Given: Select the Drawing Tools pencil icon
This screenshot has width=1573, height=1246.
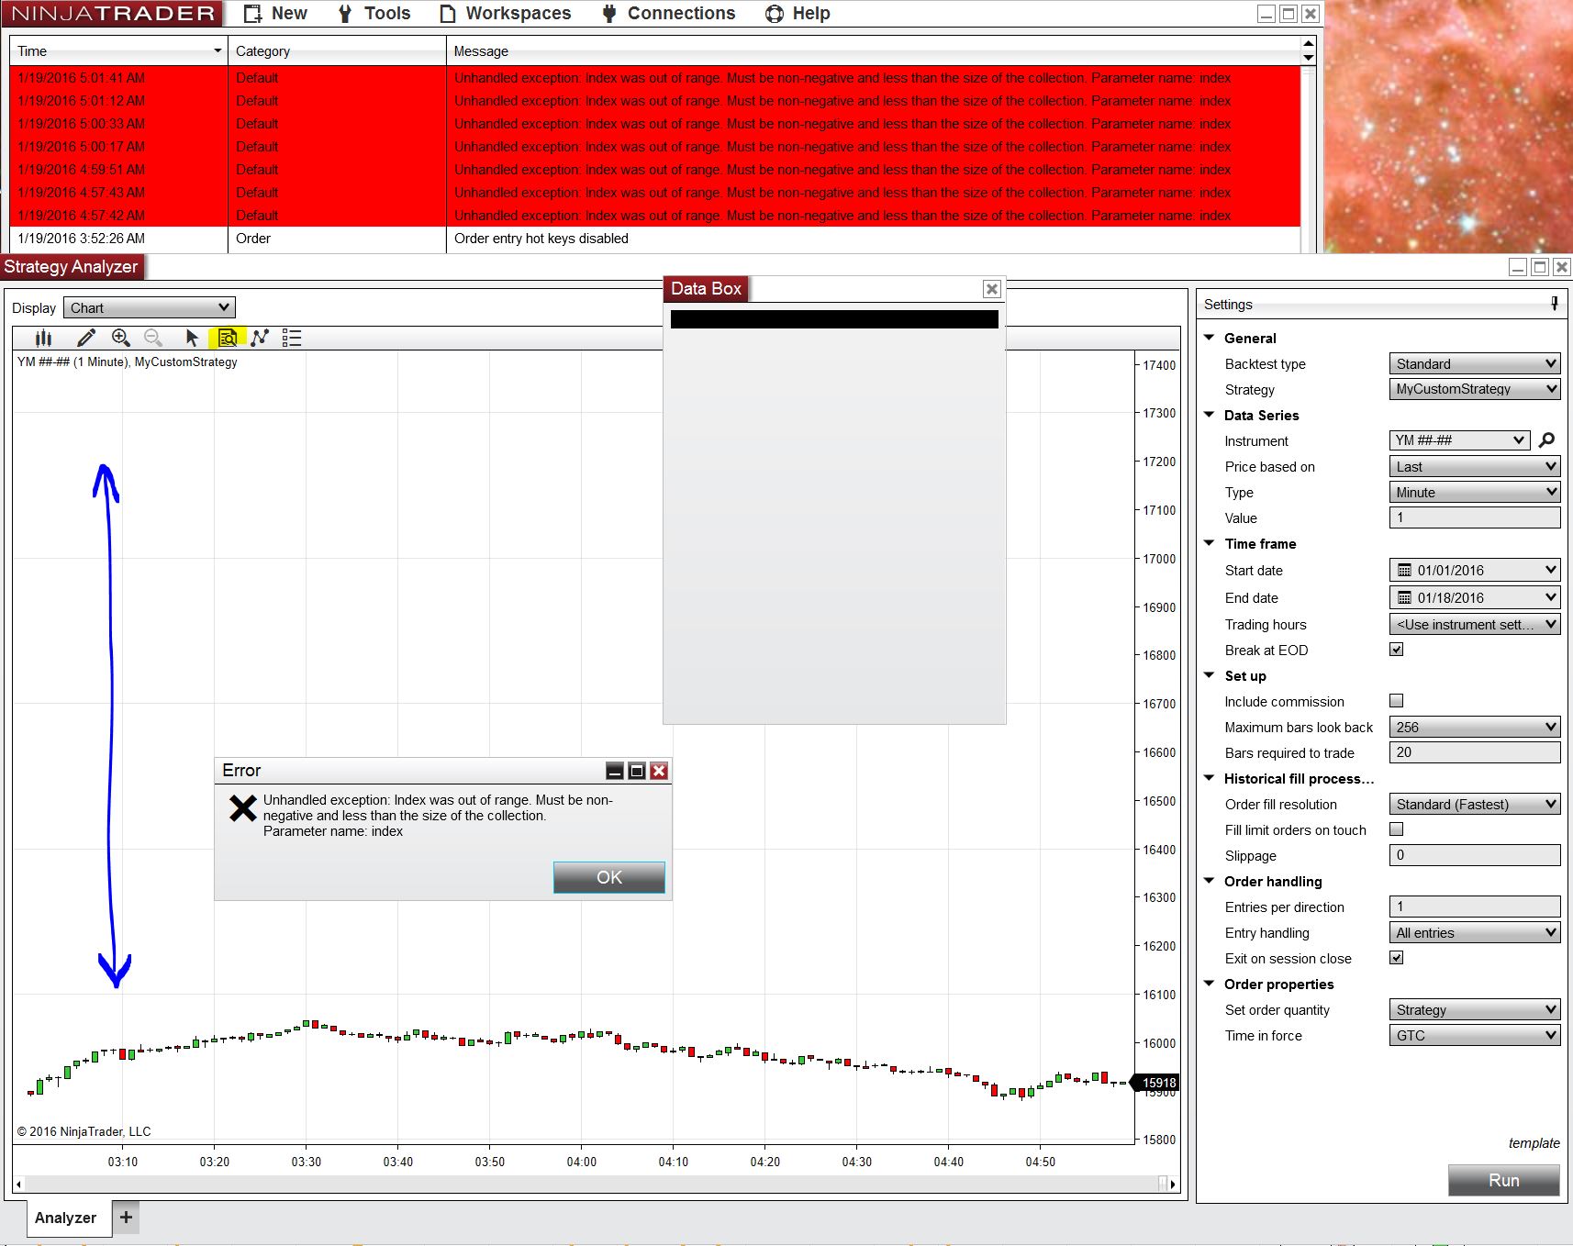Looking at the screenshot, I should [x=85, y=338].
